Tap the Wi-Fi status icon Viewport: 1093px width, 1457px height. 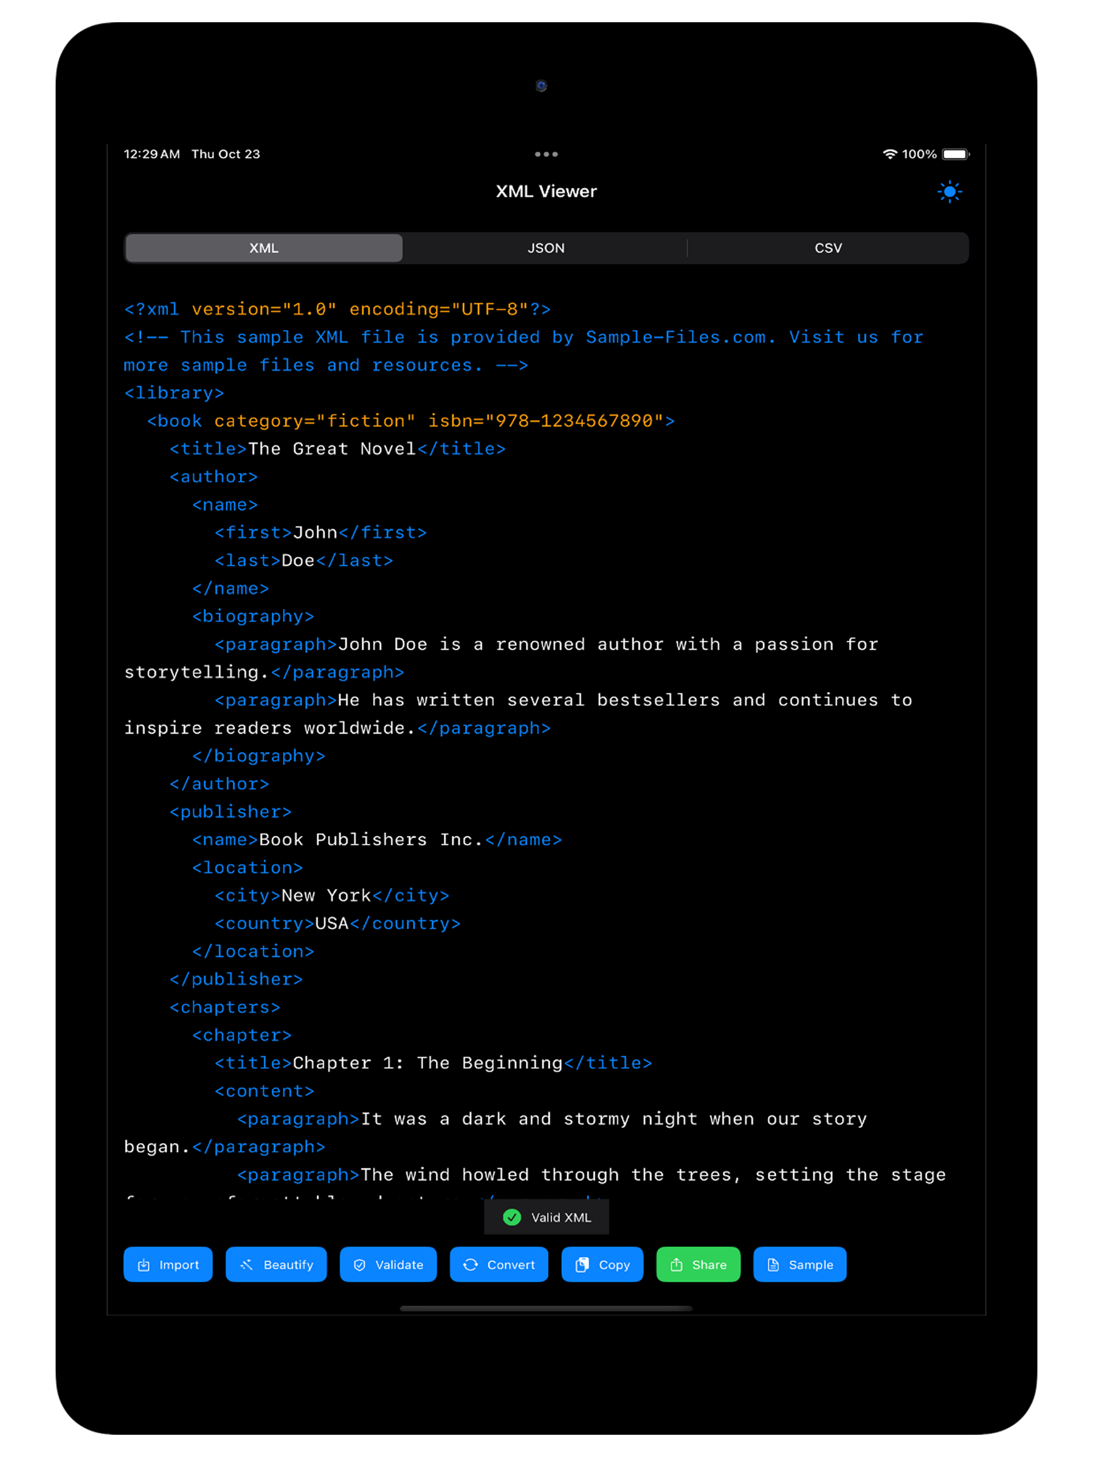pyautogui.click(x=890, y=154)
